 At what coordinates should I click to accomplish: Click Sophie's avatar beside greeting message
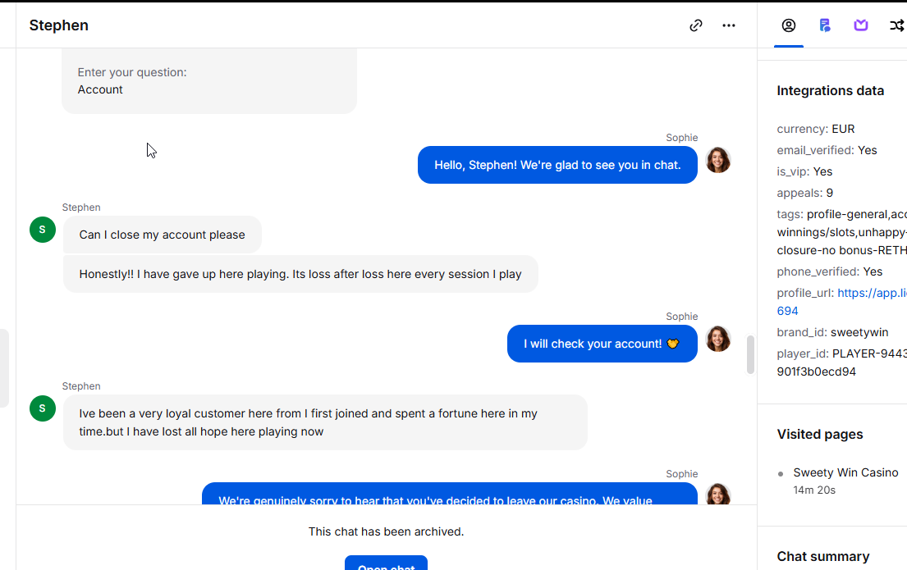pyautogui.click(x=718, y=160)
